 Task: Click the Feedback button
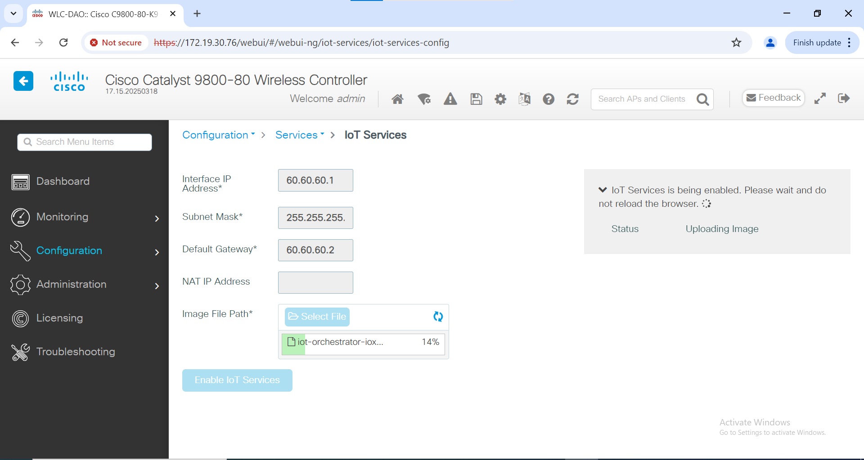(773, 98)
